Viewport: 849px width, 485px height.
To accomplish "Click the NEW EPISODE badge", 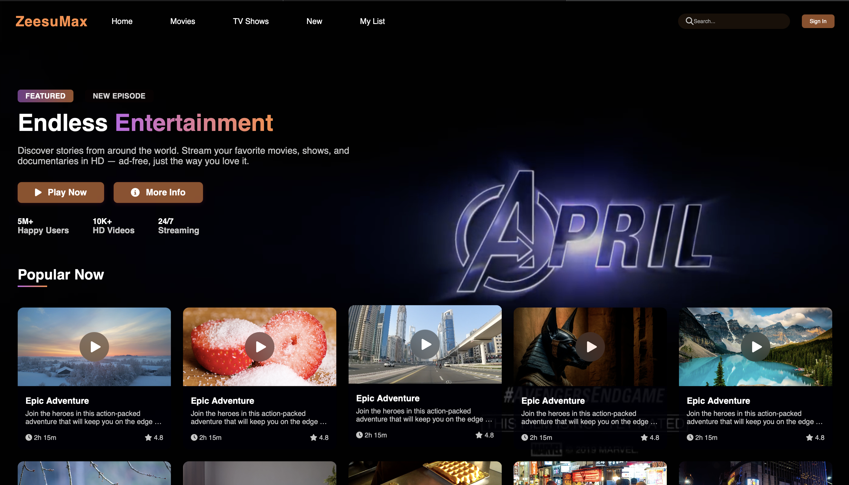I will click(x=119, y=96).
